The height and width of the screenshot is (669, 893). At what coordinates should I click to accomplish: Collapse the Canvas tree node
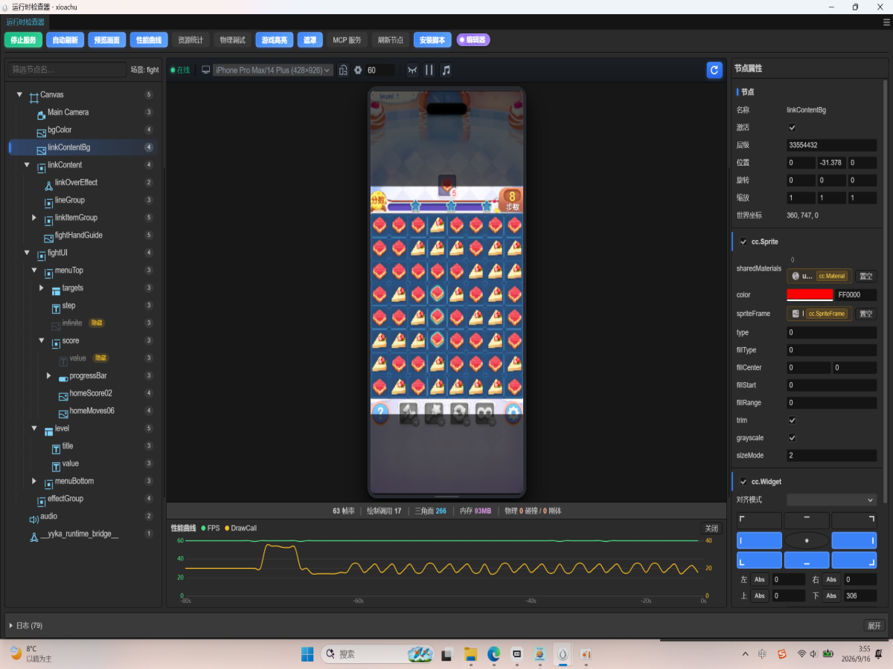click(x=19, y=94)
